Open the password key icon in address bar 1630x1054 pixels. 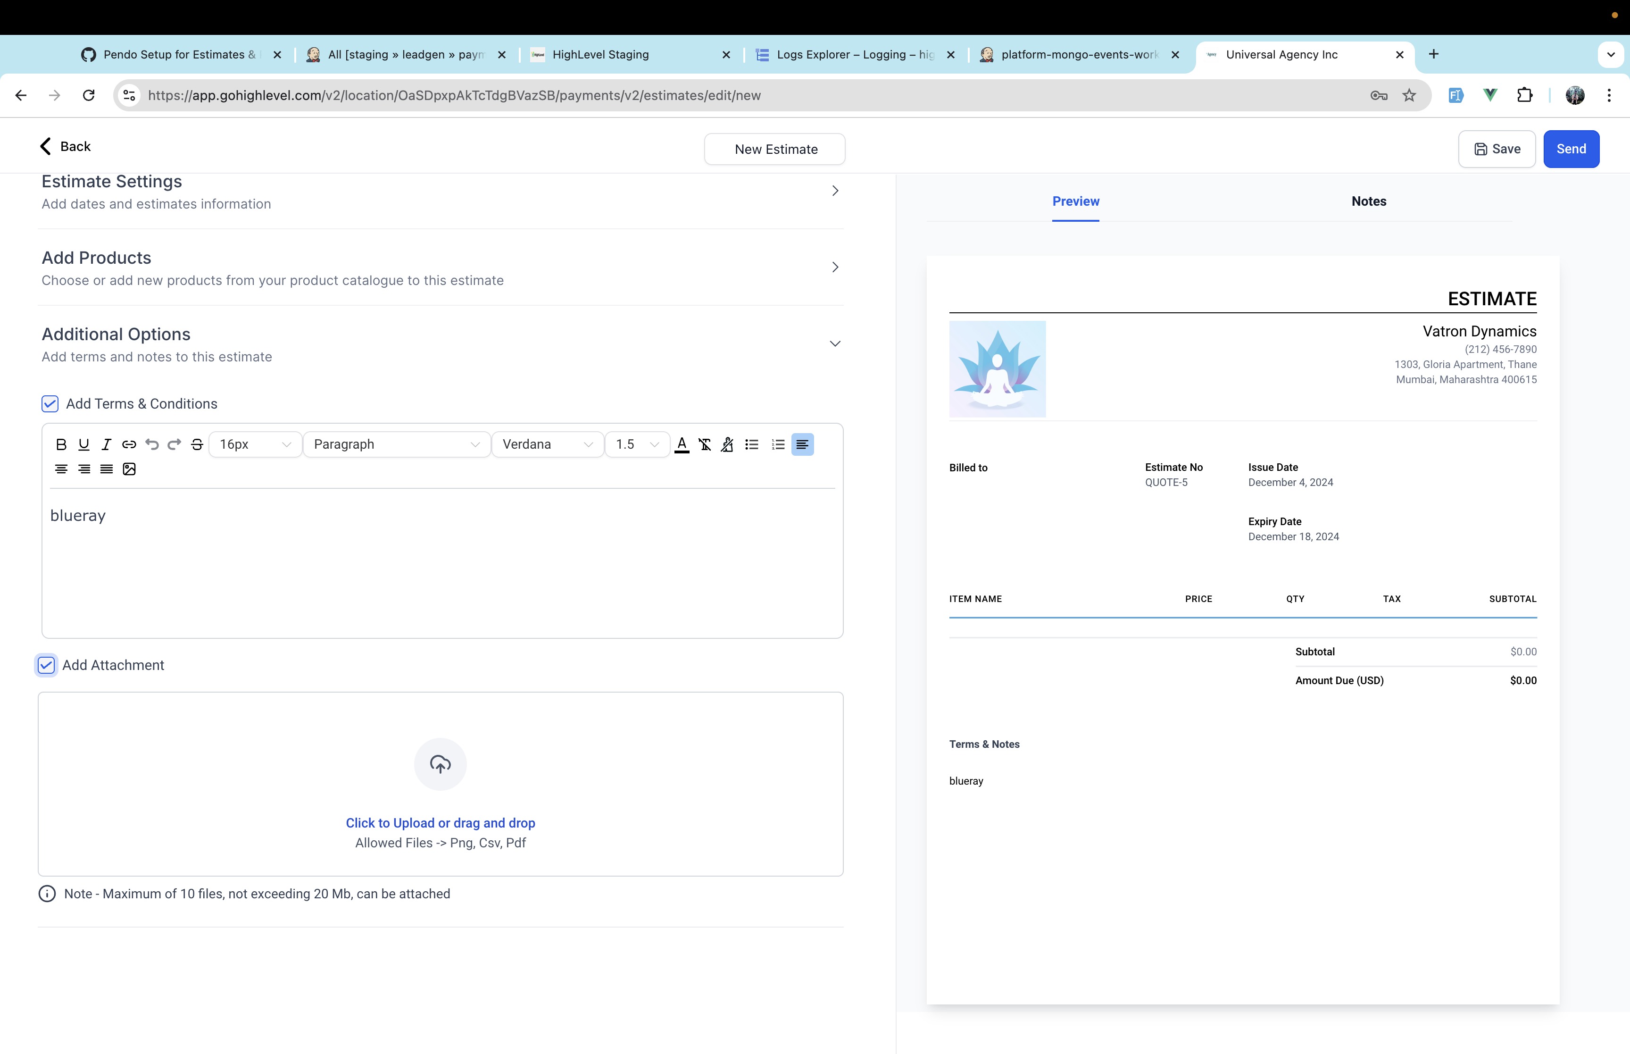[x=1379, y=95]
